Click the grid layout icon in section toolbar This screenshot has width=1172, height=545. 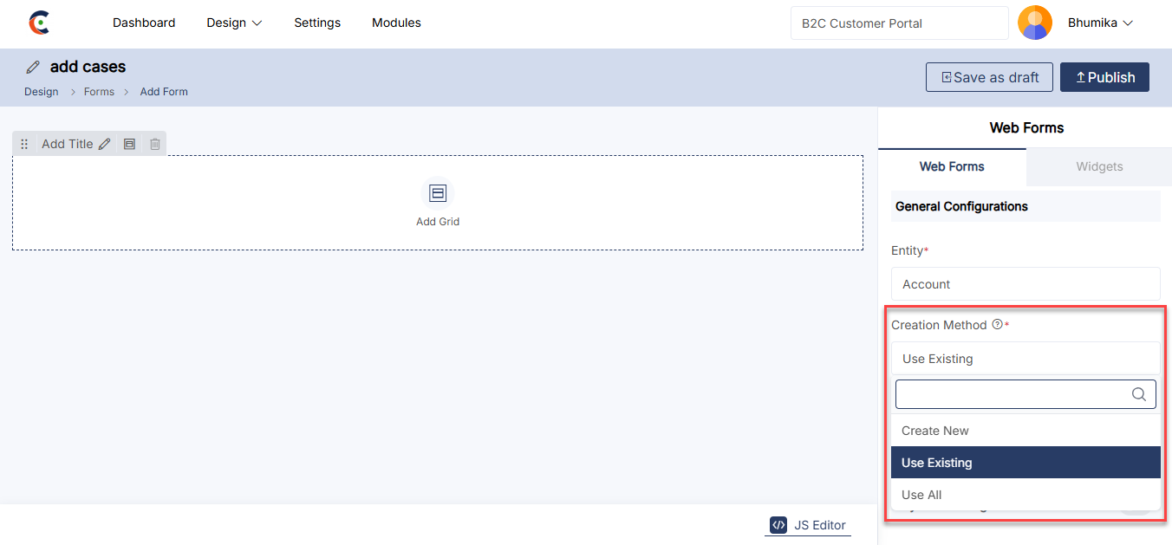pyautogui.click(x=129, y=145)
